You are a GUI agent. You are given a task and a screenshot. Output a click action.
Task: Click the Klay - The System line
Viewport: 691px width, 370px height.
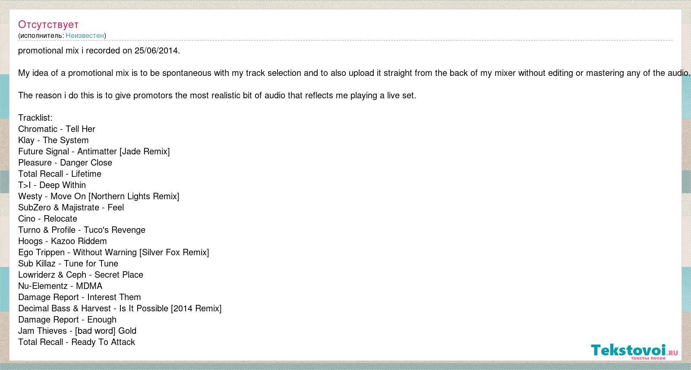tap(53, 140)
